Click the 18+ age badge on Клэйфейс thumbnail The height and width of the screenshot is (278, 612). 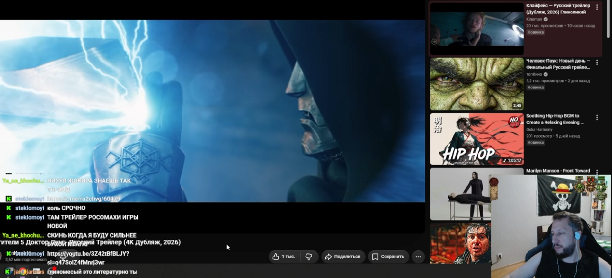pos(434,42)
